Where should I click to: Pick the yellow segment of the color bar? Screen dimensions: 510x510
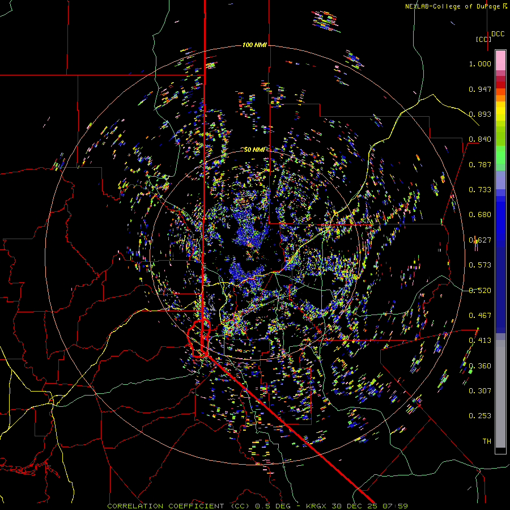click(500, 111)
